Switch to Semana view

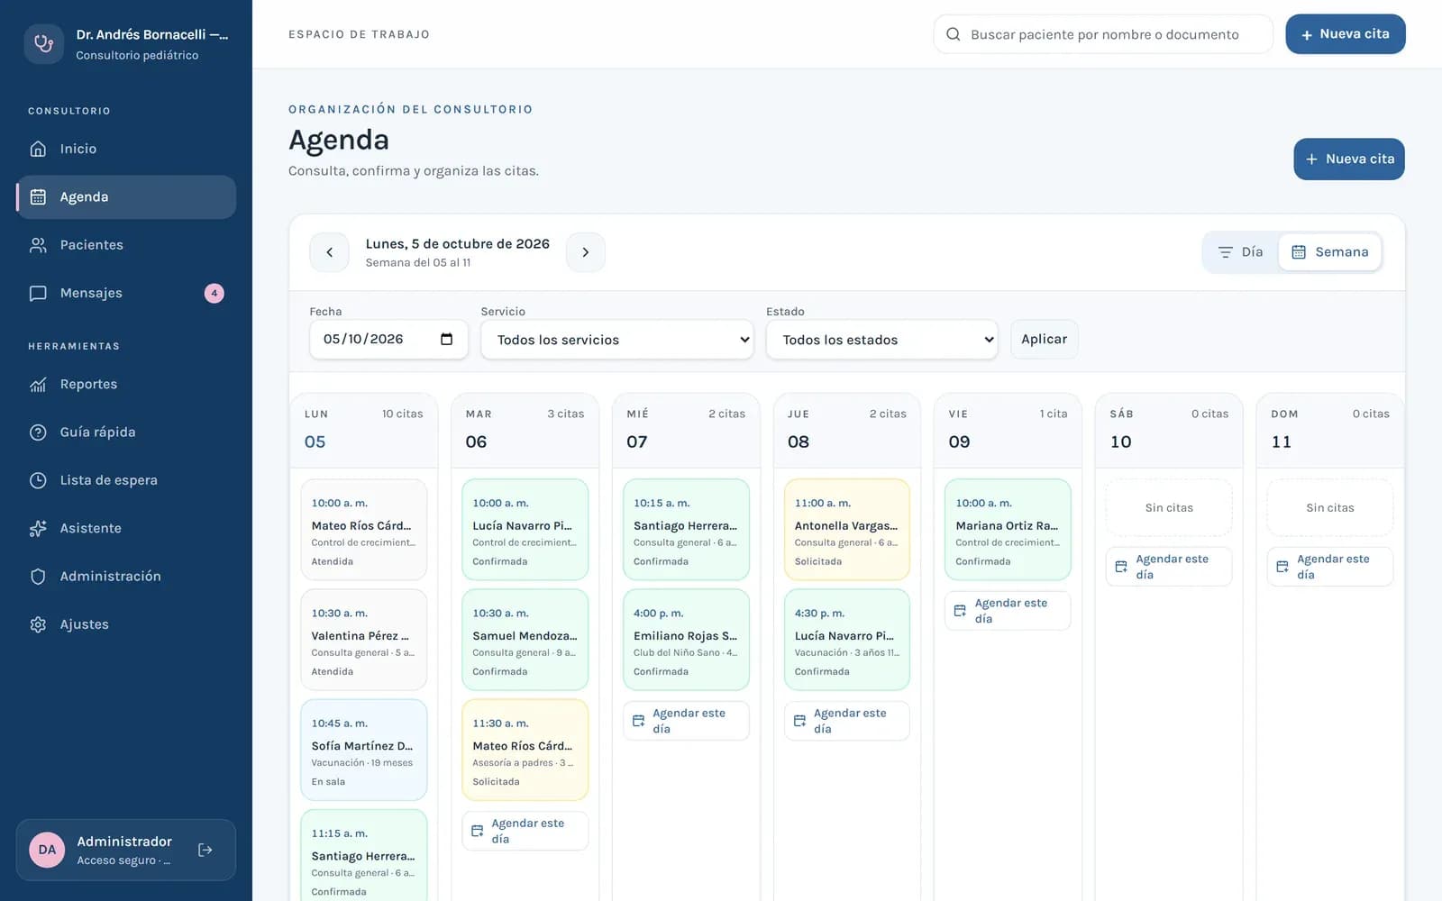[1329, 252]
